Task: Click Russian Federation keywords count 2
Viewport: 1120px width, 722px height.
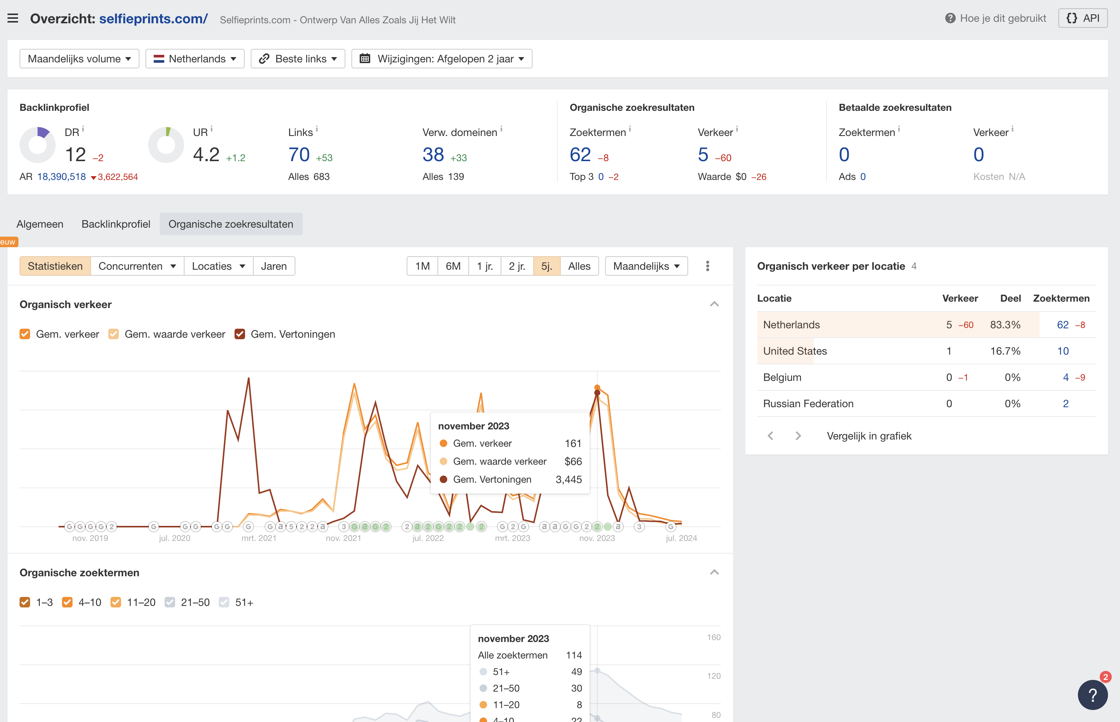Action: [1066, 403]
